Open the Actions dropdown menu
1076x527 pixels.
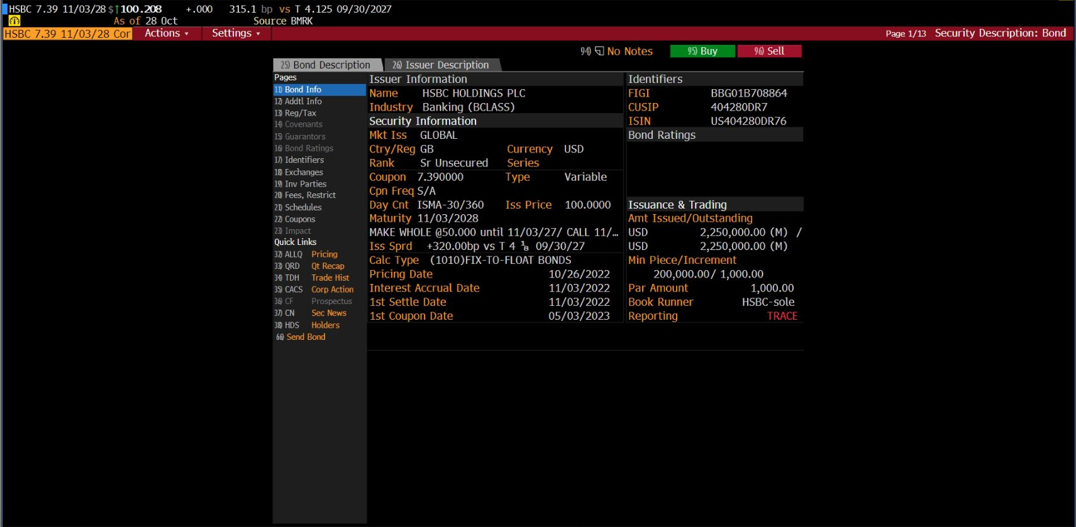point(167,33)
